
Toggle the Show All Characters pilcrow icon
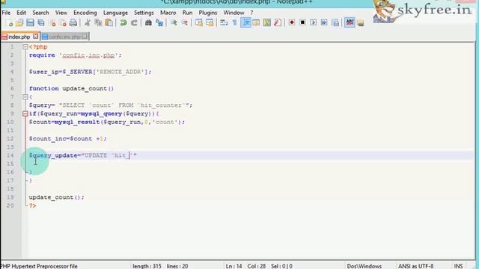point(234,23)
